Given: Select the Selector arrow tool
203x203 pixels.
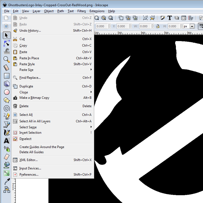Looking at the screenshot, I should [6, 35].
